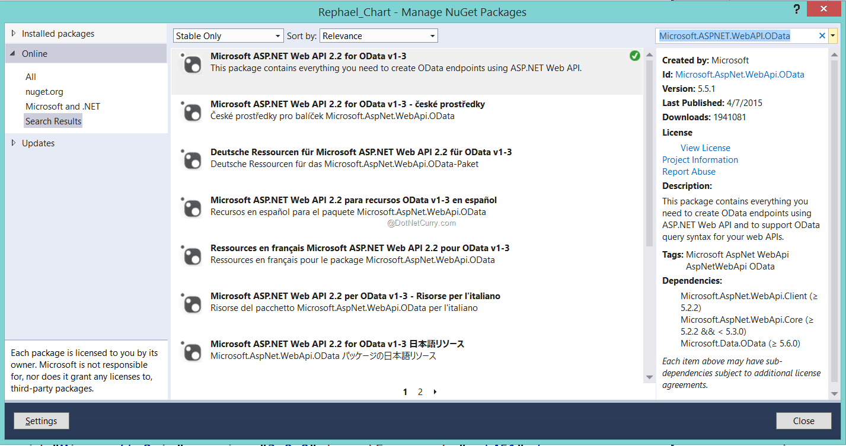Select Microsoft and .NET source

pyautogui.click(x=63, y=106)
